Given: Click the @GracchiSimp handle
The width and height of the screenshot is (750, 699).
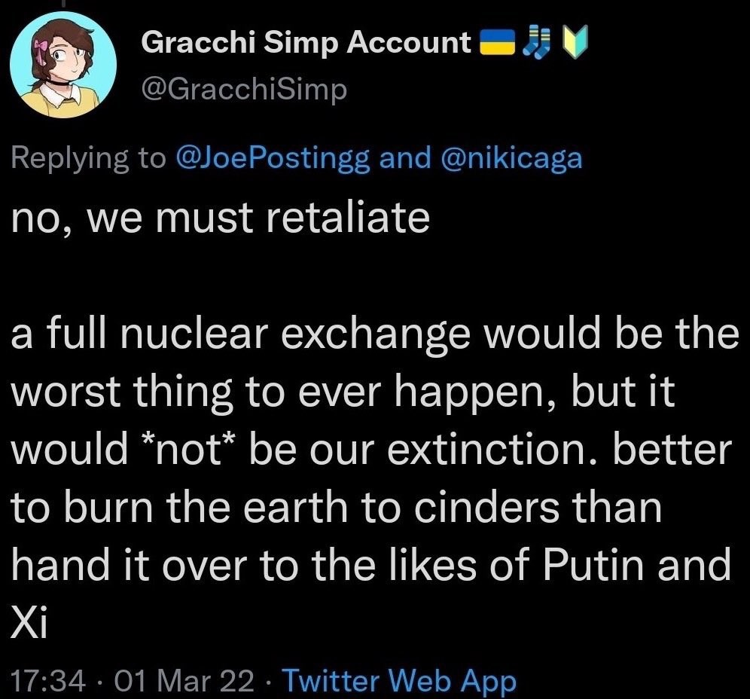Looking at the screenshot, I should (245, 90).
